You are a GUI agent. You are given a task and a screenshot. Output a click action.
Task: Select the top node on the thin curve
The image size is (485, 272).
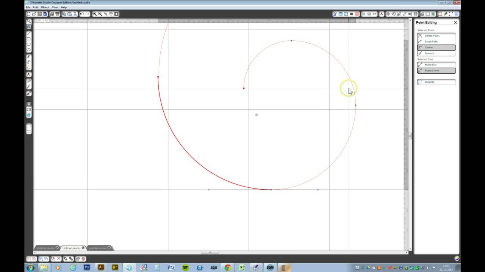tap(291, 40)
